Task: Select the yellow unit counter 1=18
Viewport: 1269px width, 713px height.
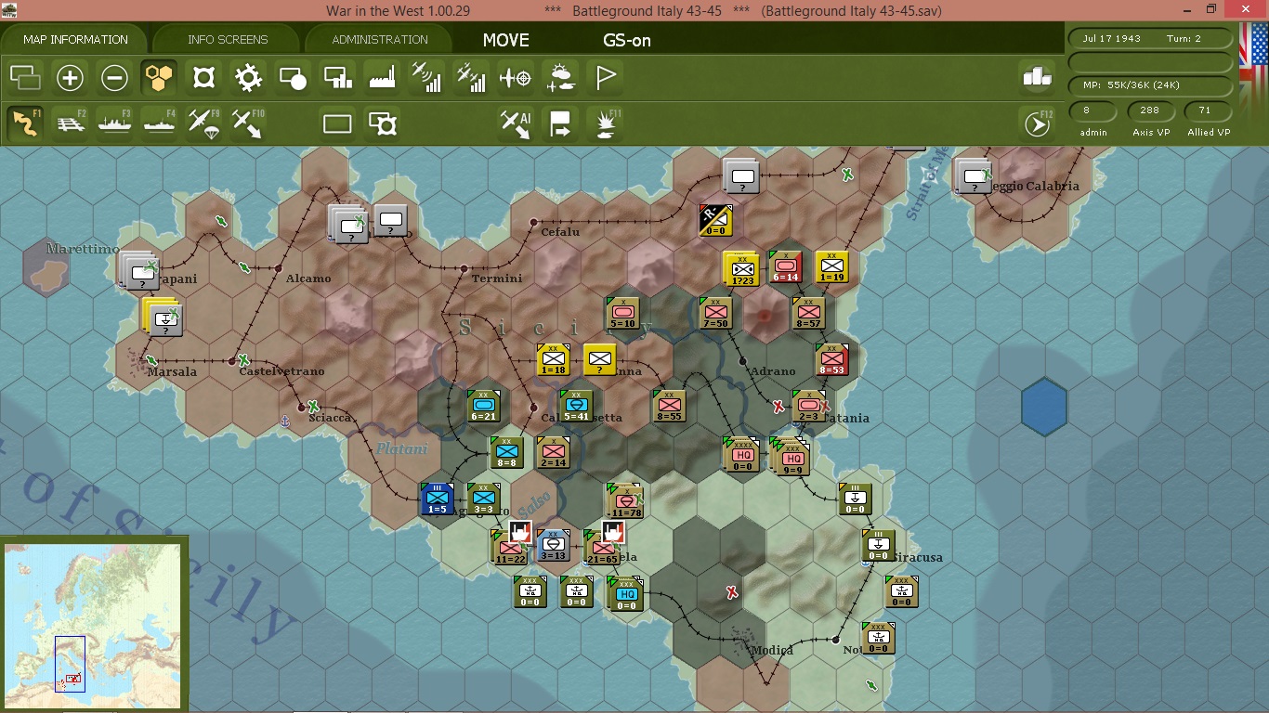Action: click(x=554, y=360)
